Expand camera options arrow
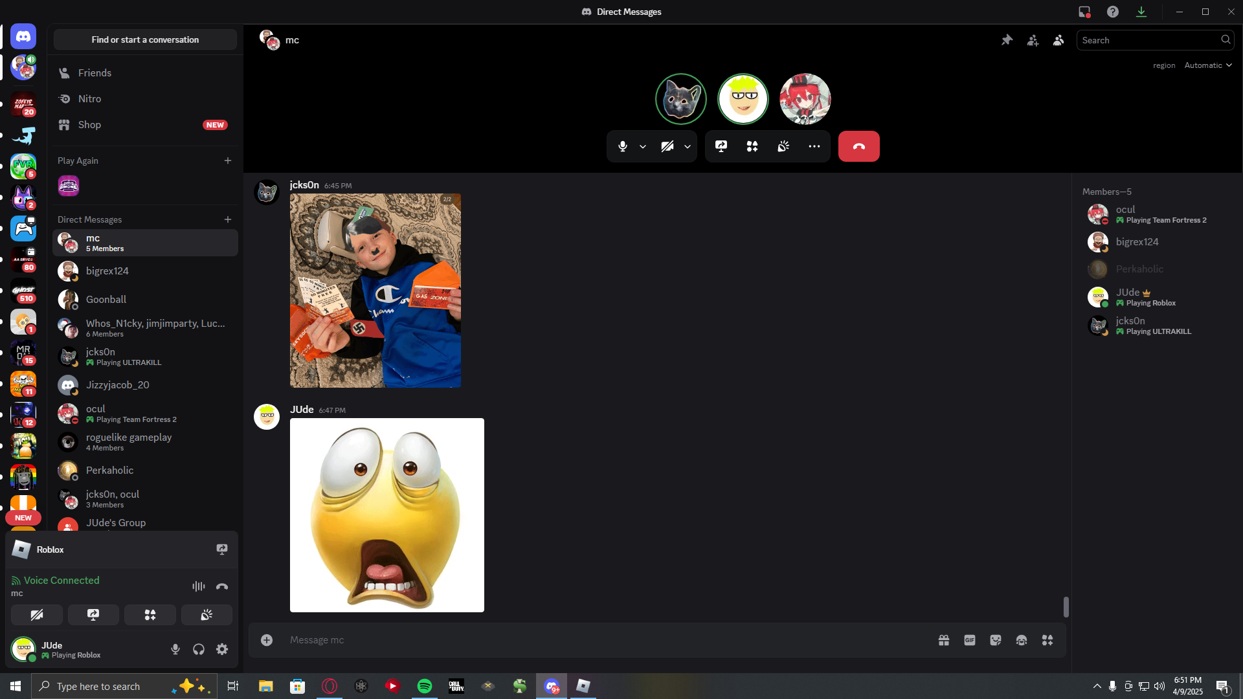Image resolution: width=1243 pixels, height=699 pixels. coord(688,146)
